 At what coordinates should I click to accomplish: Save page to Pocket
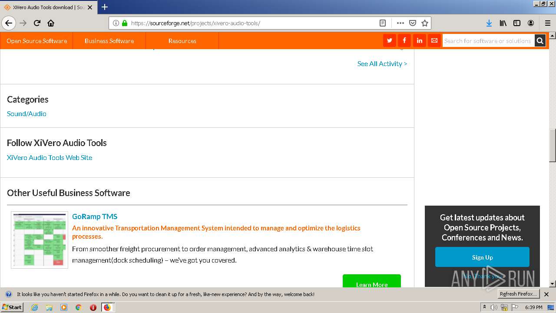[413, 23]
